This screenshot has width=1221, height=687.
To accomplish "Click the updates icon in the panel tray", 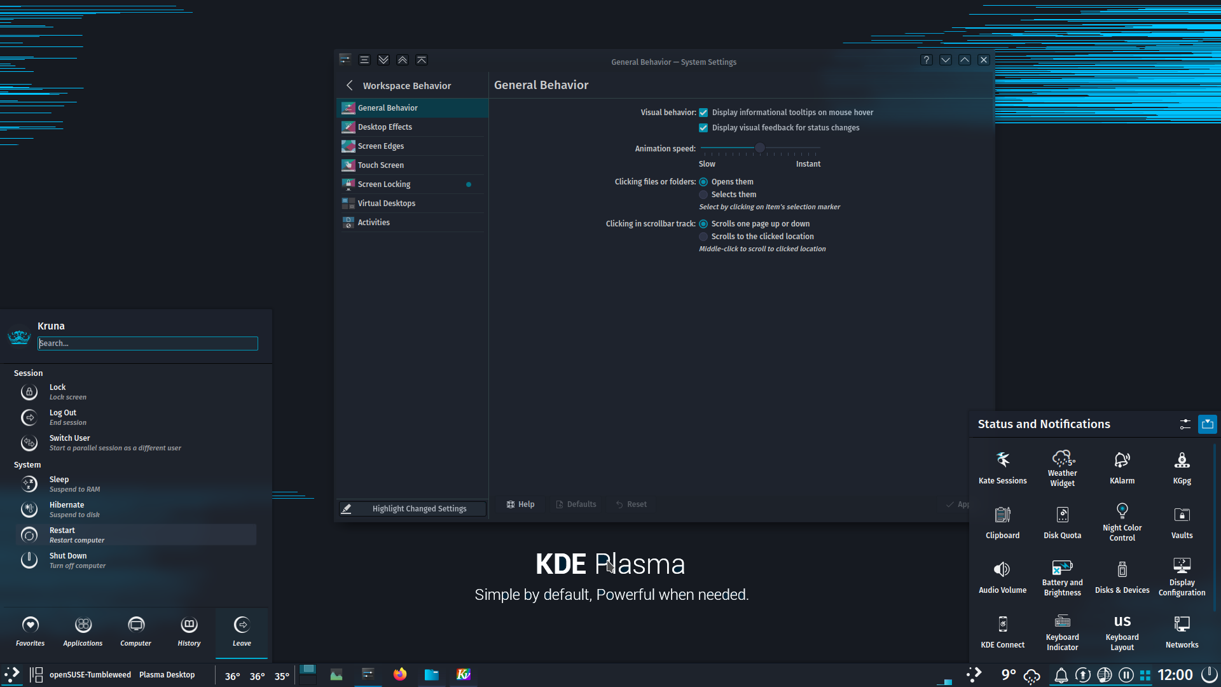I will pyautogui.click(x=1082, y=675).
